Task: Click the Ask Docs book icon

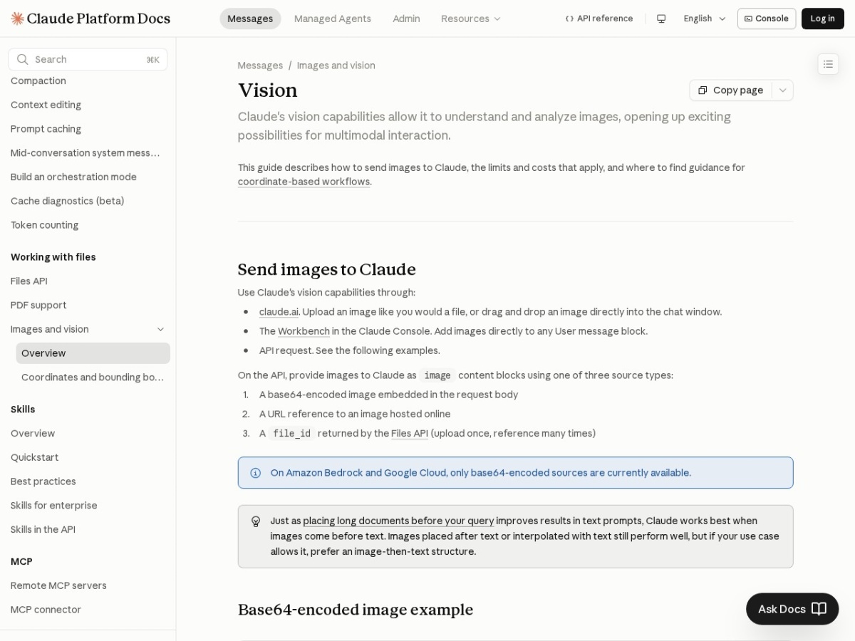Action: [819, 609]
